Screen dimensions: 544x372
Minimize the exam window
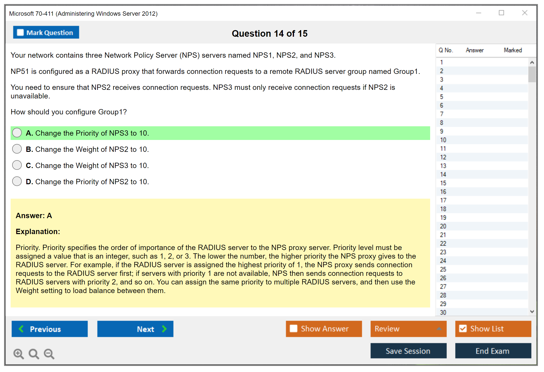[478, 13]
